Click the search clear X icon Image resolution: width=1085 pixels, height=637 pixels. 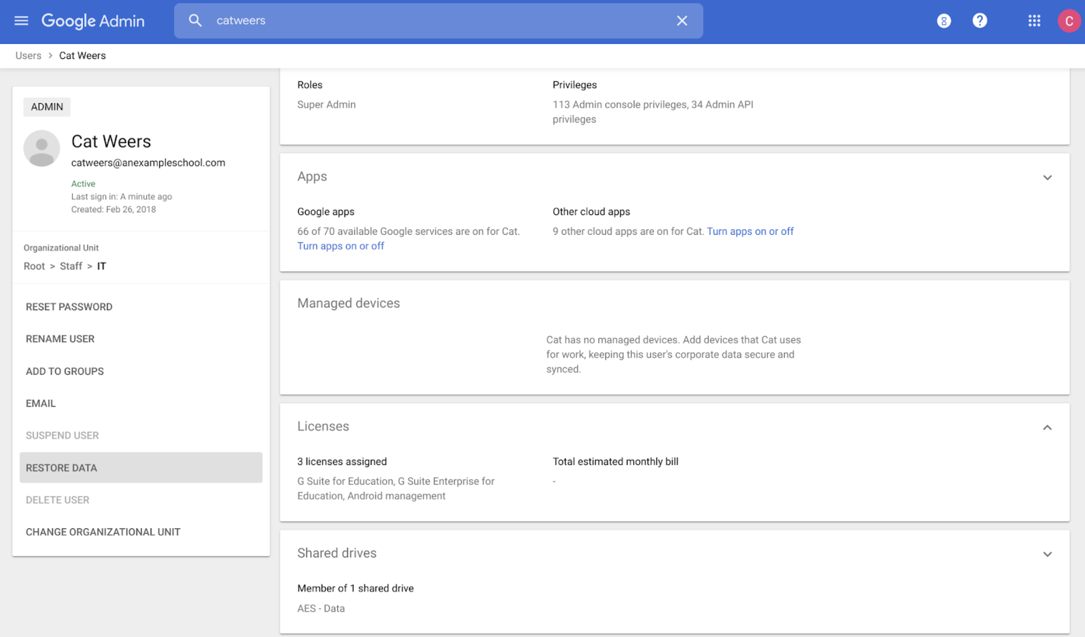681,21
